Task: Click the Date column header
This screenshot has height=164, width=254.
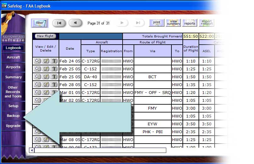Action: click(70, 48)
